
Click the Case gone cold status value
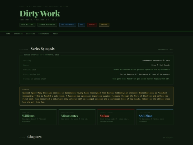141,79
